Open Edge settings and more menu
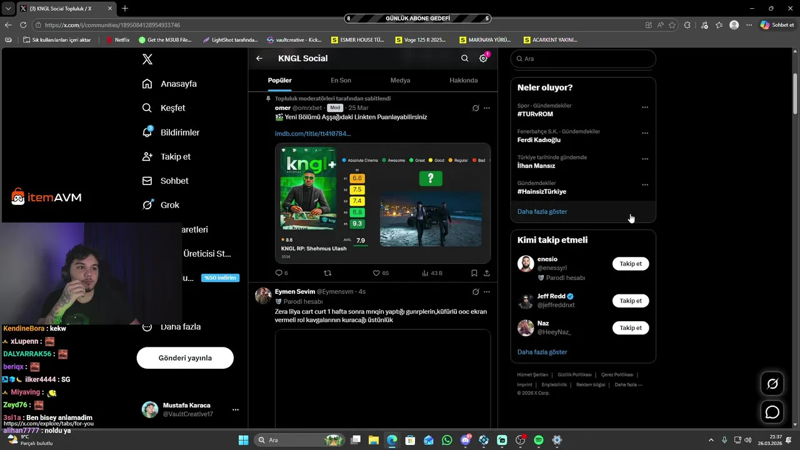The height and width of the screenshot is (450, 800). tap(747, 25)
